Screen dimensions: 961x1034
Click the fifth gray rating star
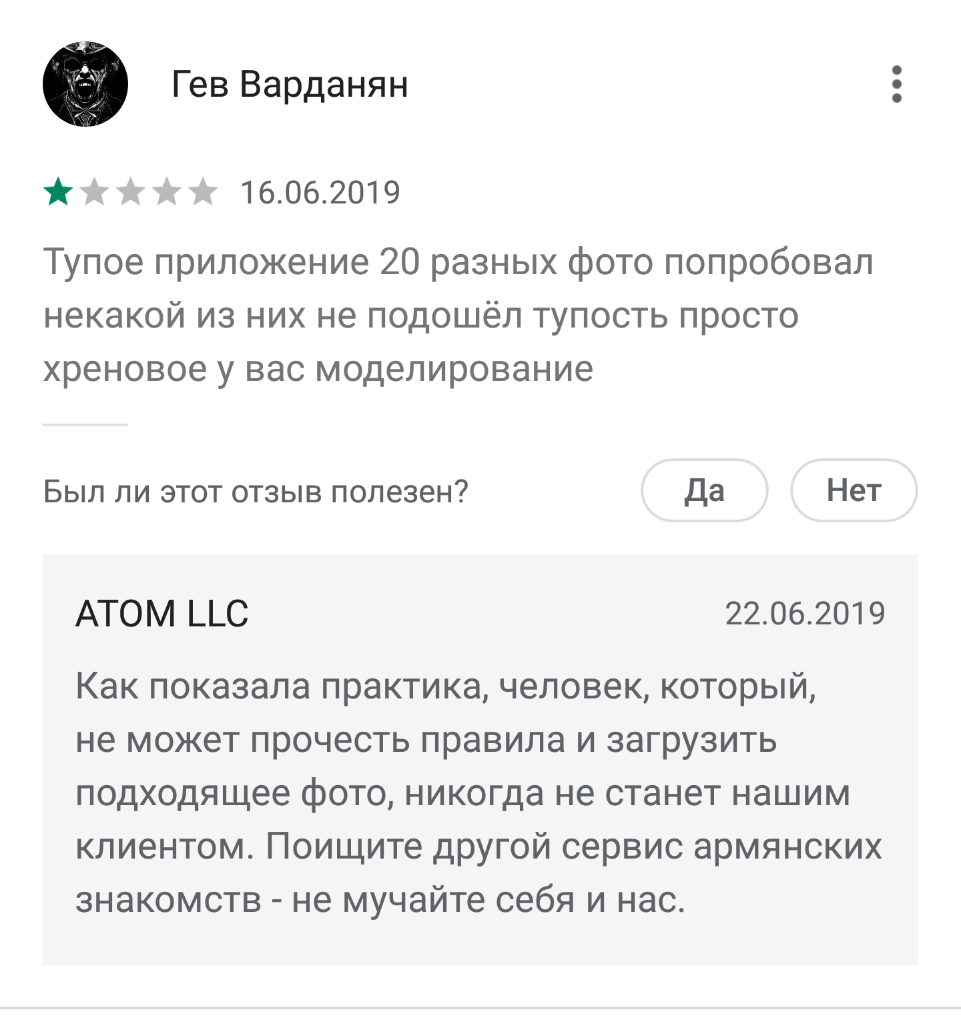click(203, 192)
